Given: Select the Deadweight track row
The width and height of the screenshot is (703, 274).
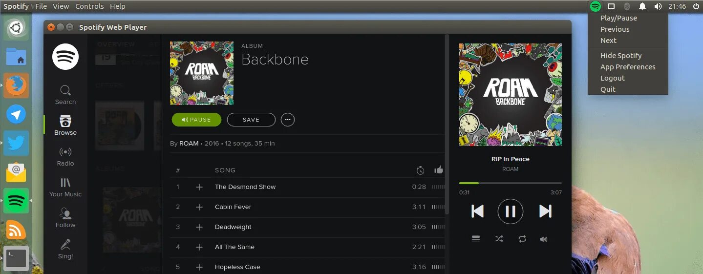Looking at the screenshot, I should point(307,227).
